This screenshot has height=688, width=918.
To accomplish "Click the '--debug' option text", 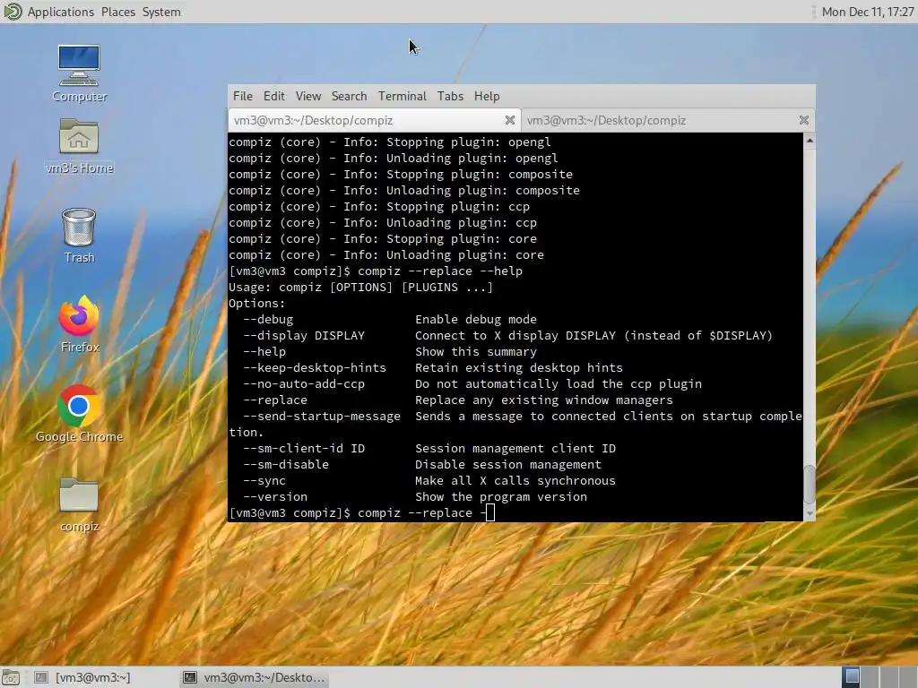I will [268, 320].
